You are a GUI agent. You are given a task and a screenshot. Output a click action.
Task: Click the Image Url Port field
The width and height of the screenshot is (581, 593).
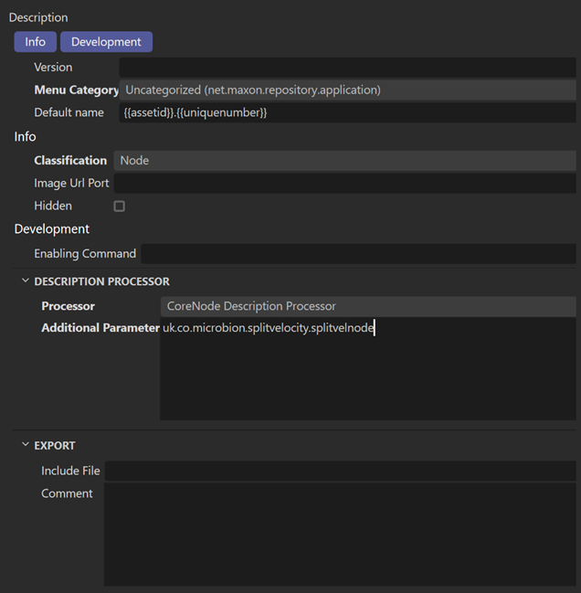pos(344,184)
